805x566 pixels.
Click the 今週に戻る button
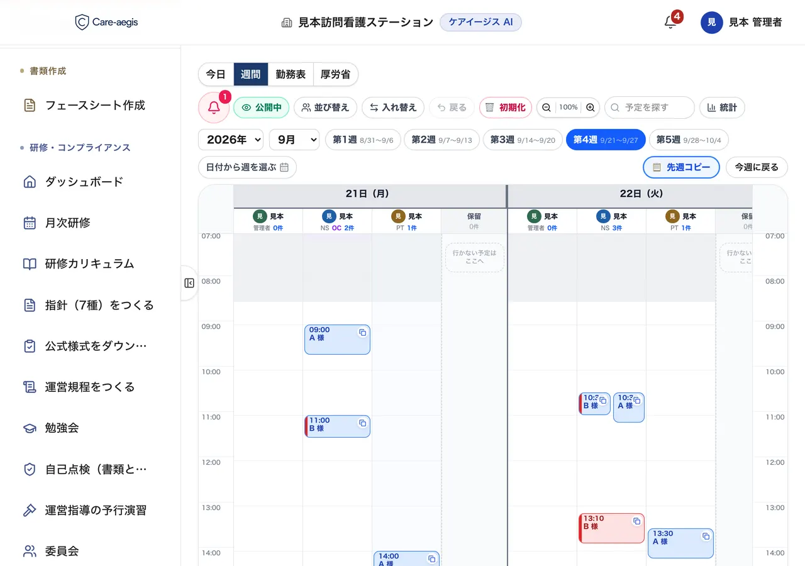click(757, 167)
